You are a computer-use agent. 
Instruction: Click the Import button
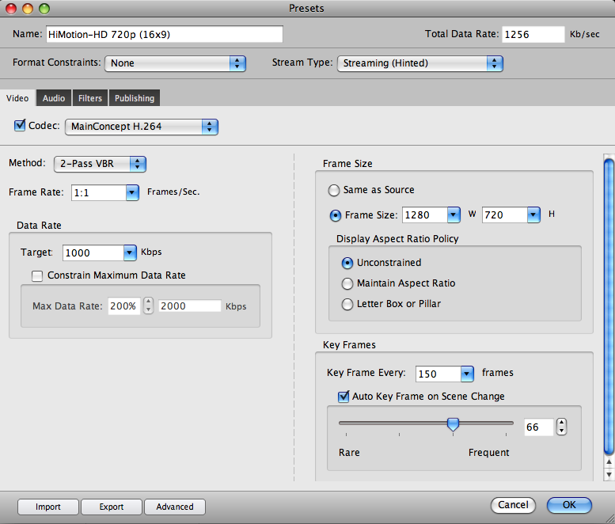[48, 507]
